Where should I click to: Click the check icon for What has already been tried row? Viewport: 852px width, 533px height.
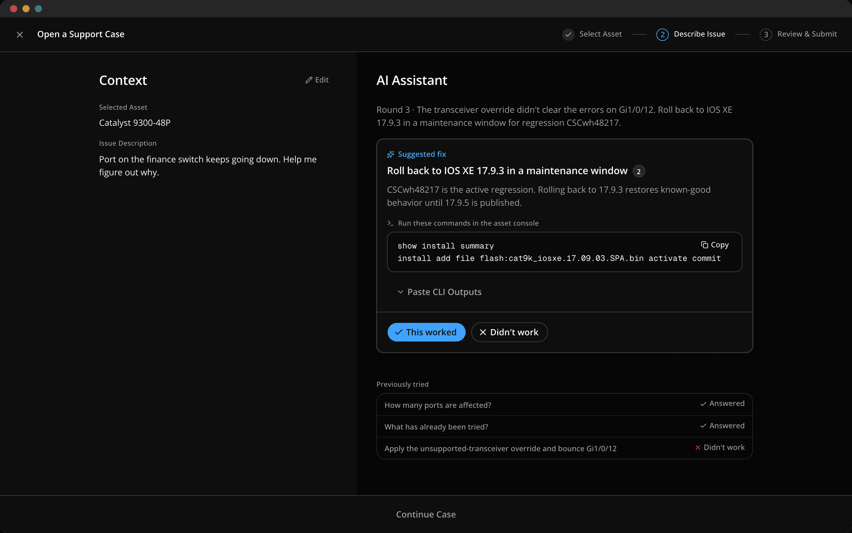[x=703, y=426]
